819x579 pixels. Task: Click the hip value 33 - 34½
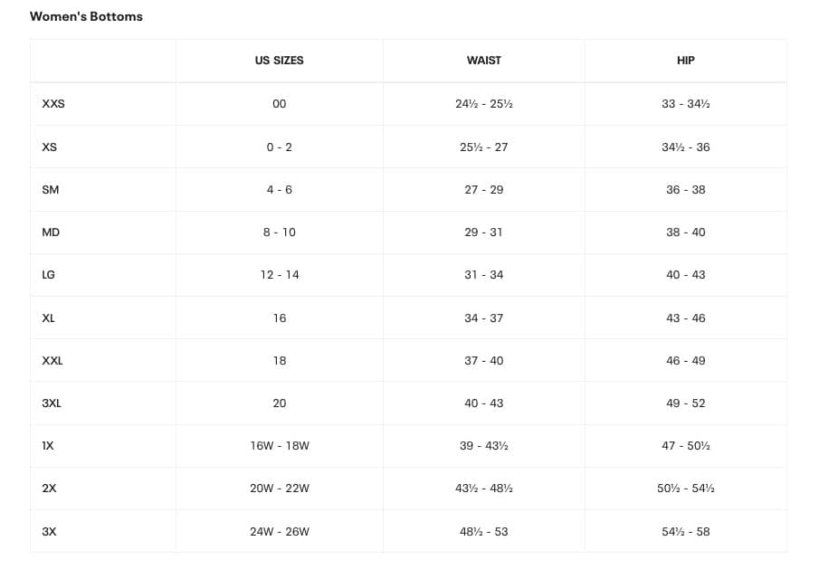tap(685, 104)
